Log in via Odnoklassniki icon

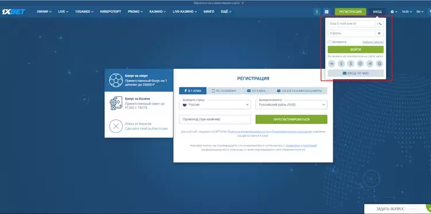(x=341, y=64)
